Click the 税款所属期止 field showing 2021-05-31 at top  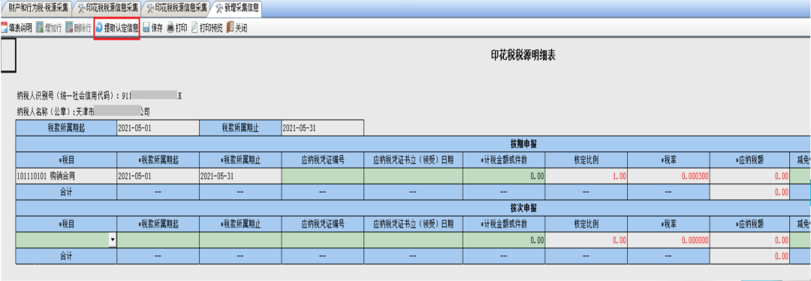pos(323,127)
